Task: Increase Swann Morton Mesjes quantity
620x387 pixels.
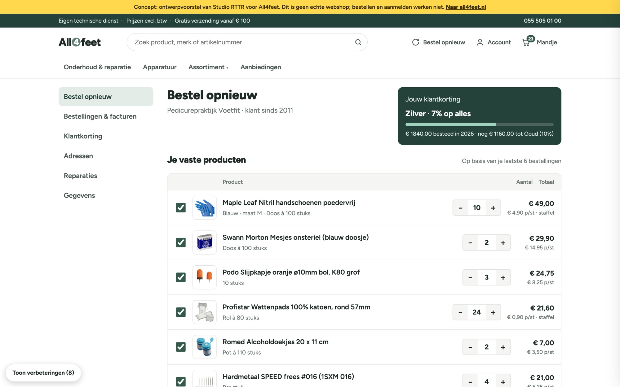Action: [x=503, y=242]
